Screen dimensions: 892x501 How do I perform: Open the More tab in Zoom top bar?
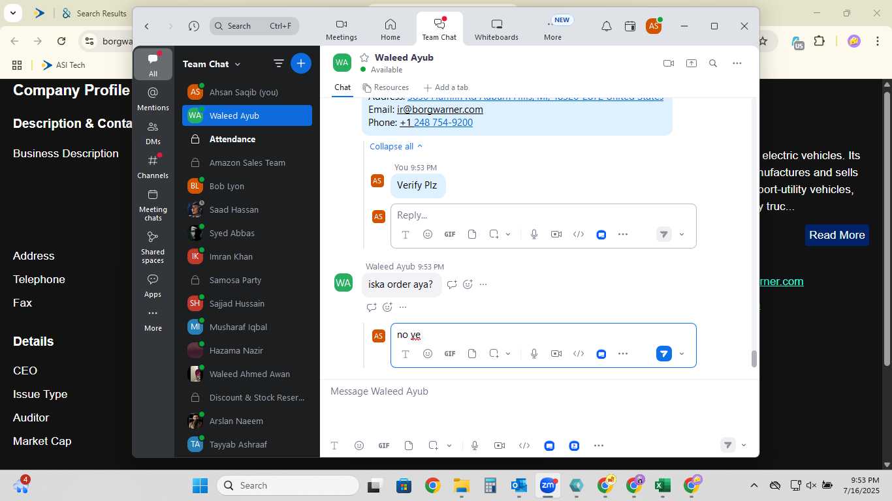click(x=552, y=29)
